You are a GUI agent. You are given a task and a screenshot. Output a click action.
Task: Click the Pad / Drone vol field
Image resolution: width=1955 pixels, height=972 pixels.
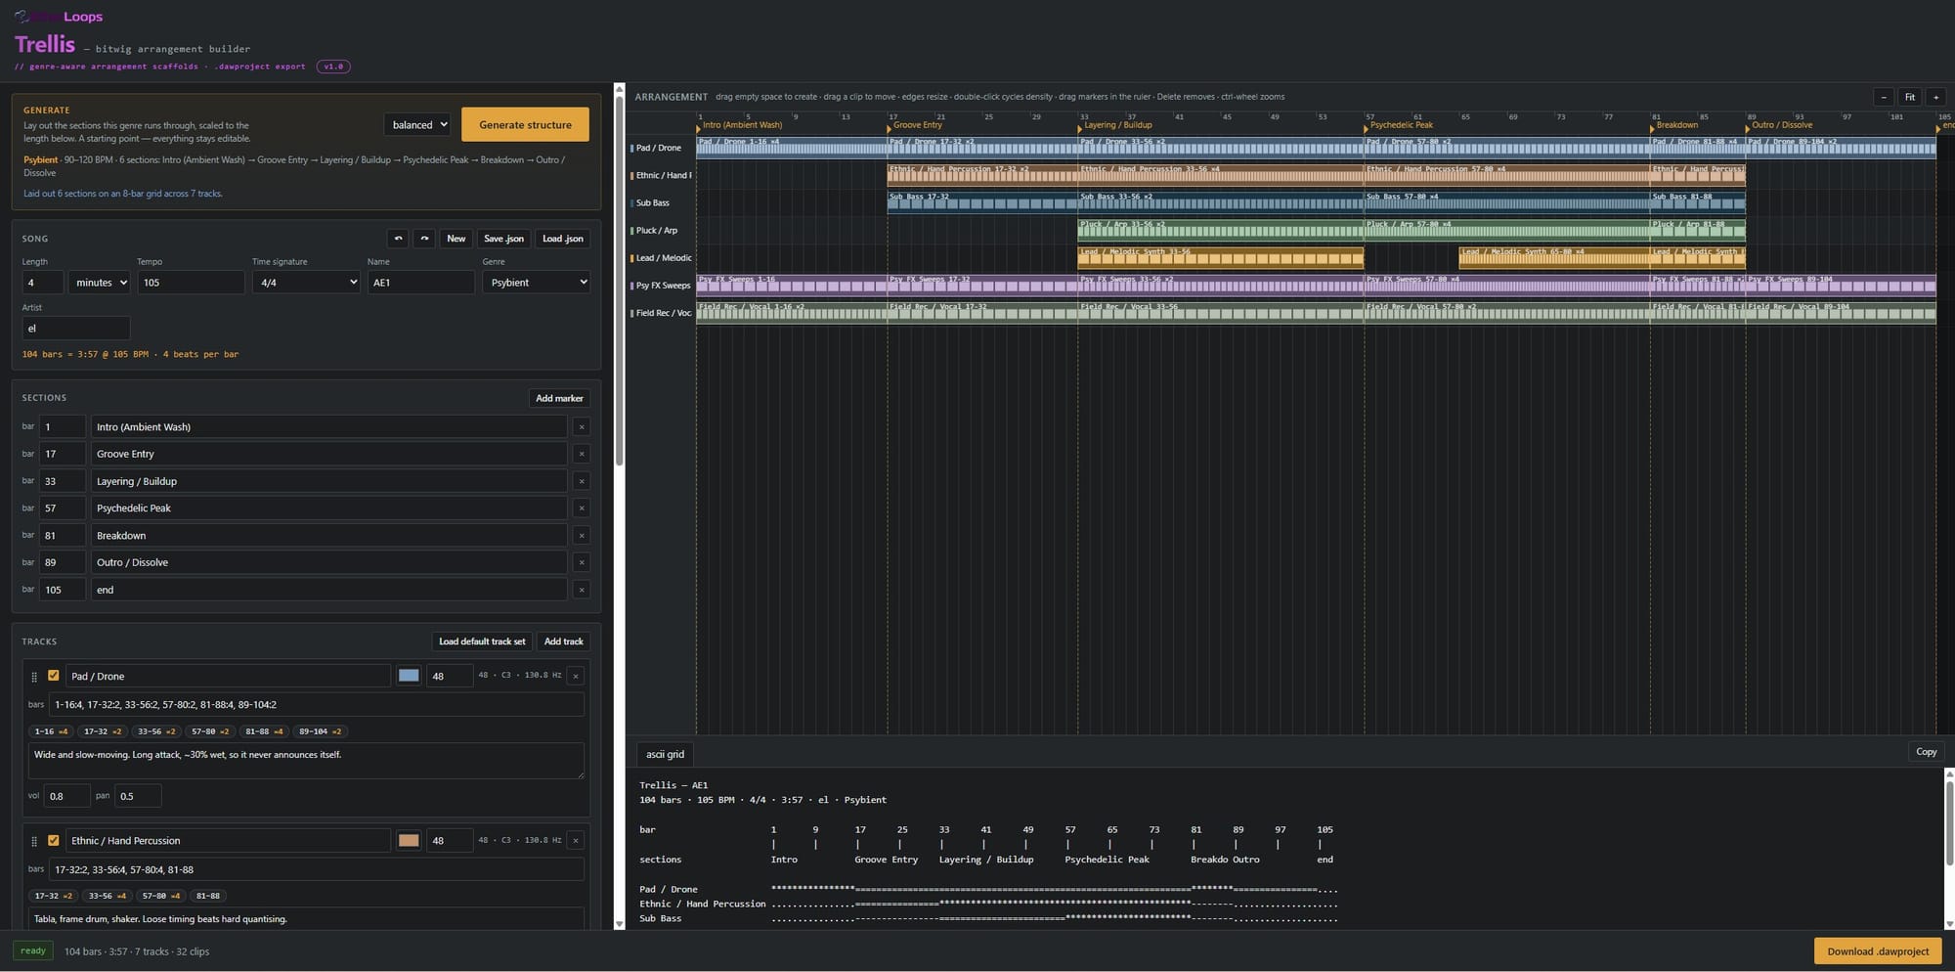point(67,796)
